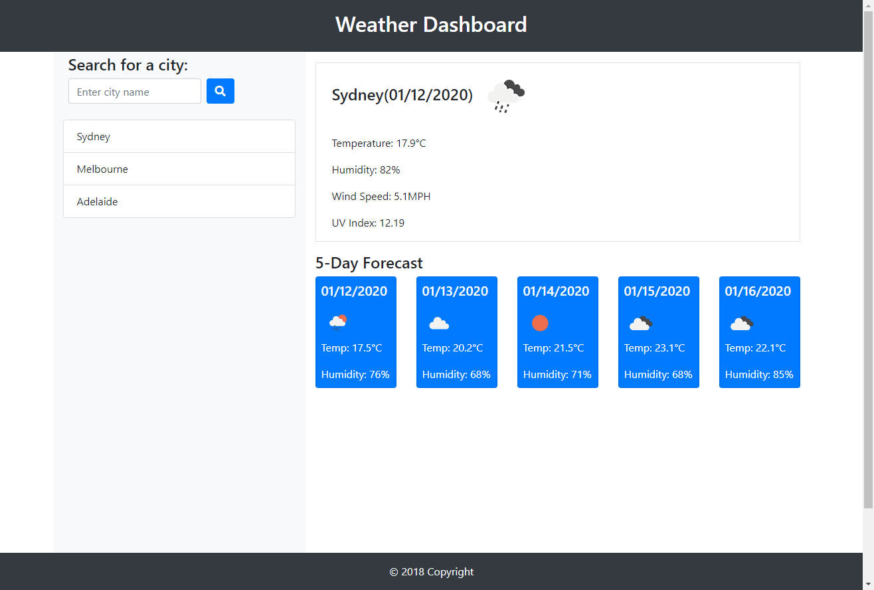Click the scrollbar down arrow

[x=868, y=584]
